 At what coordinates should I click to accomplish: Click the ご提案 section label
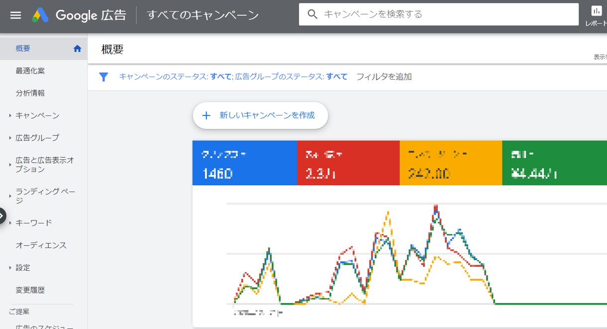19,312
